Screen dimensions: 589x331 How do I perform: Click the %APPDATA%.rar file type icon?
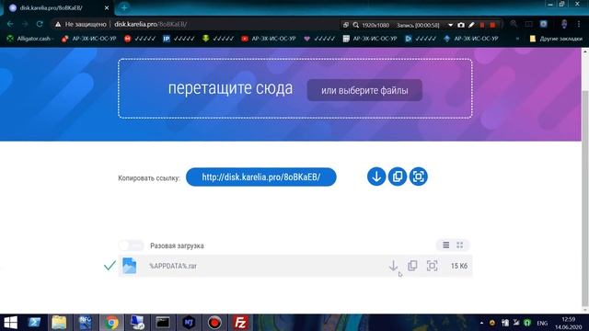(129, 266)
